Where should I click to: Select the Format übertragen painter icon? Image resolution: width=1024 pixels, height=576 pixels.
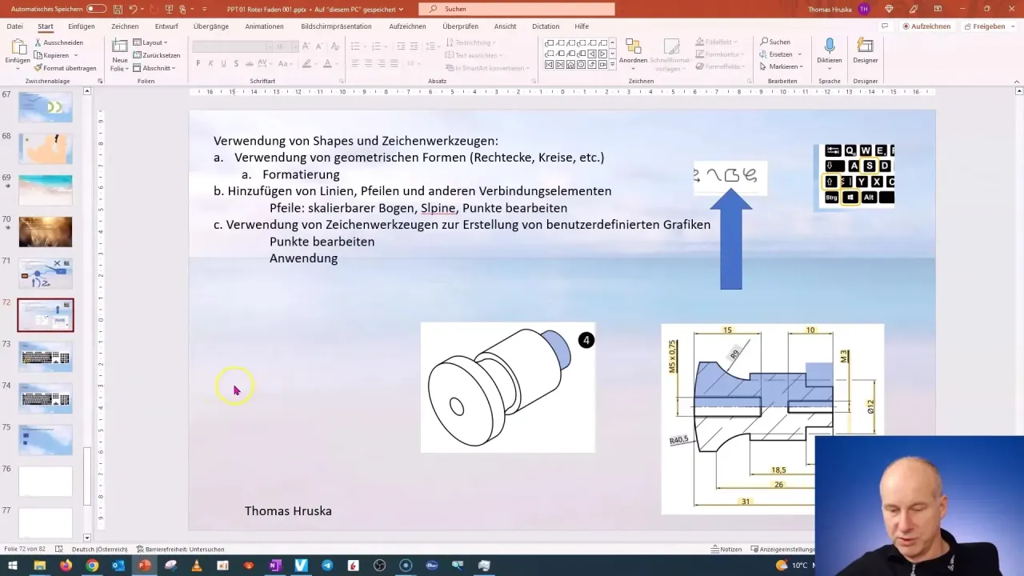point(38,68)
